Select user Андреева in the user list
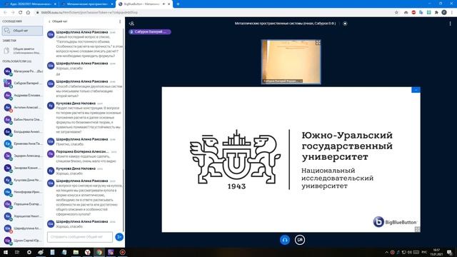Screen dimensions: 457x257 (23, 95)
